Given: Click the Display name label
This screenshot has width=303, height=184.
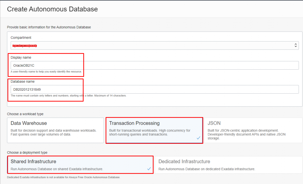Looking at the screenshot, I should [21, 57].
